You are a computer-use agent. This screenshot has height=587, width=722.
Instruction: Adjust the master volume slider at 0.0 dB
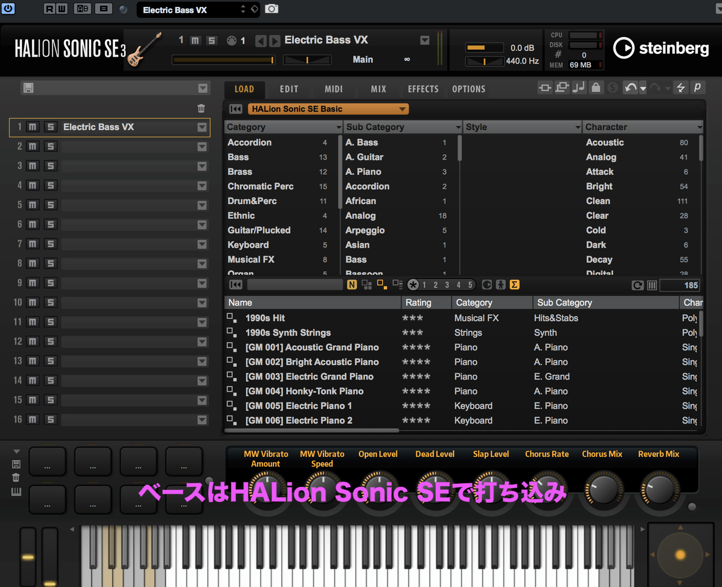[484, 48]
